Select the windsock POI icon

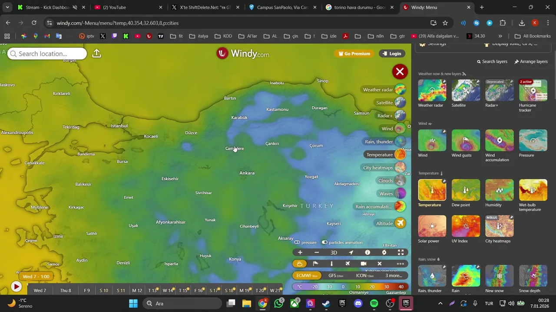316,263
